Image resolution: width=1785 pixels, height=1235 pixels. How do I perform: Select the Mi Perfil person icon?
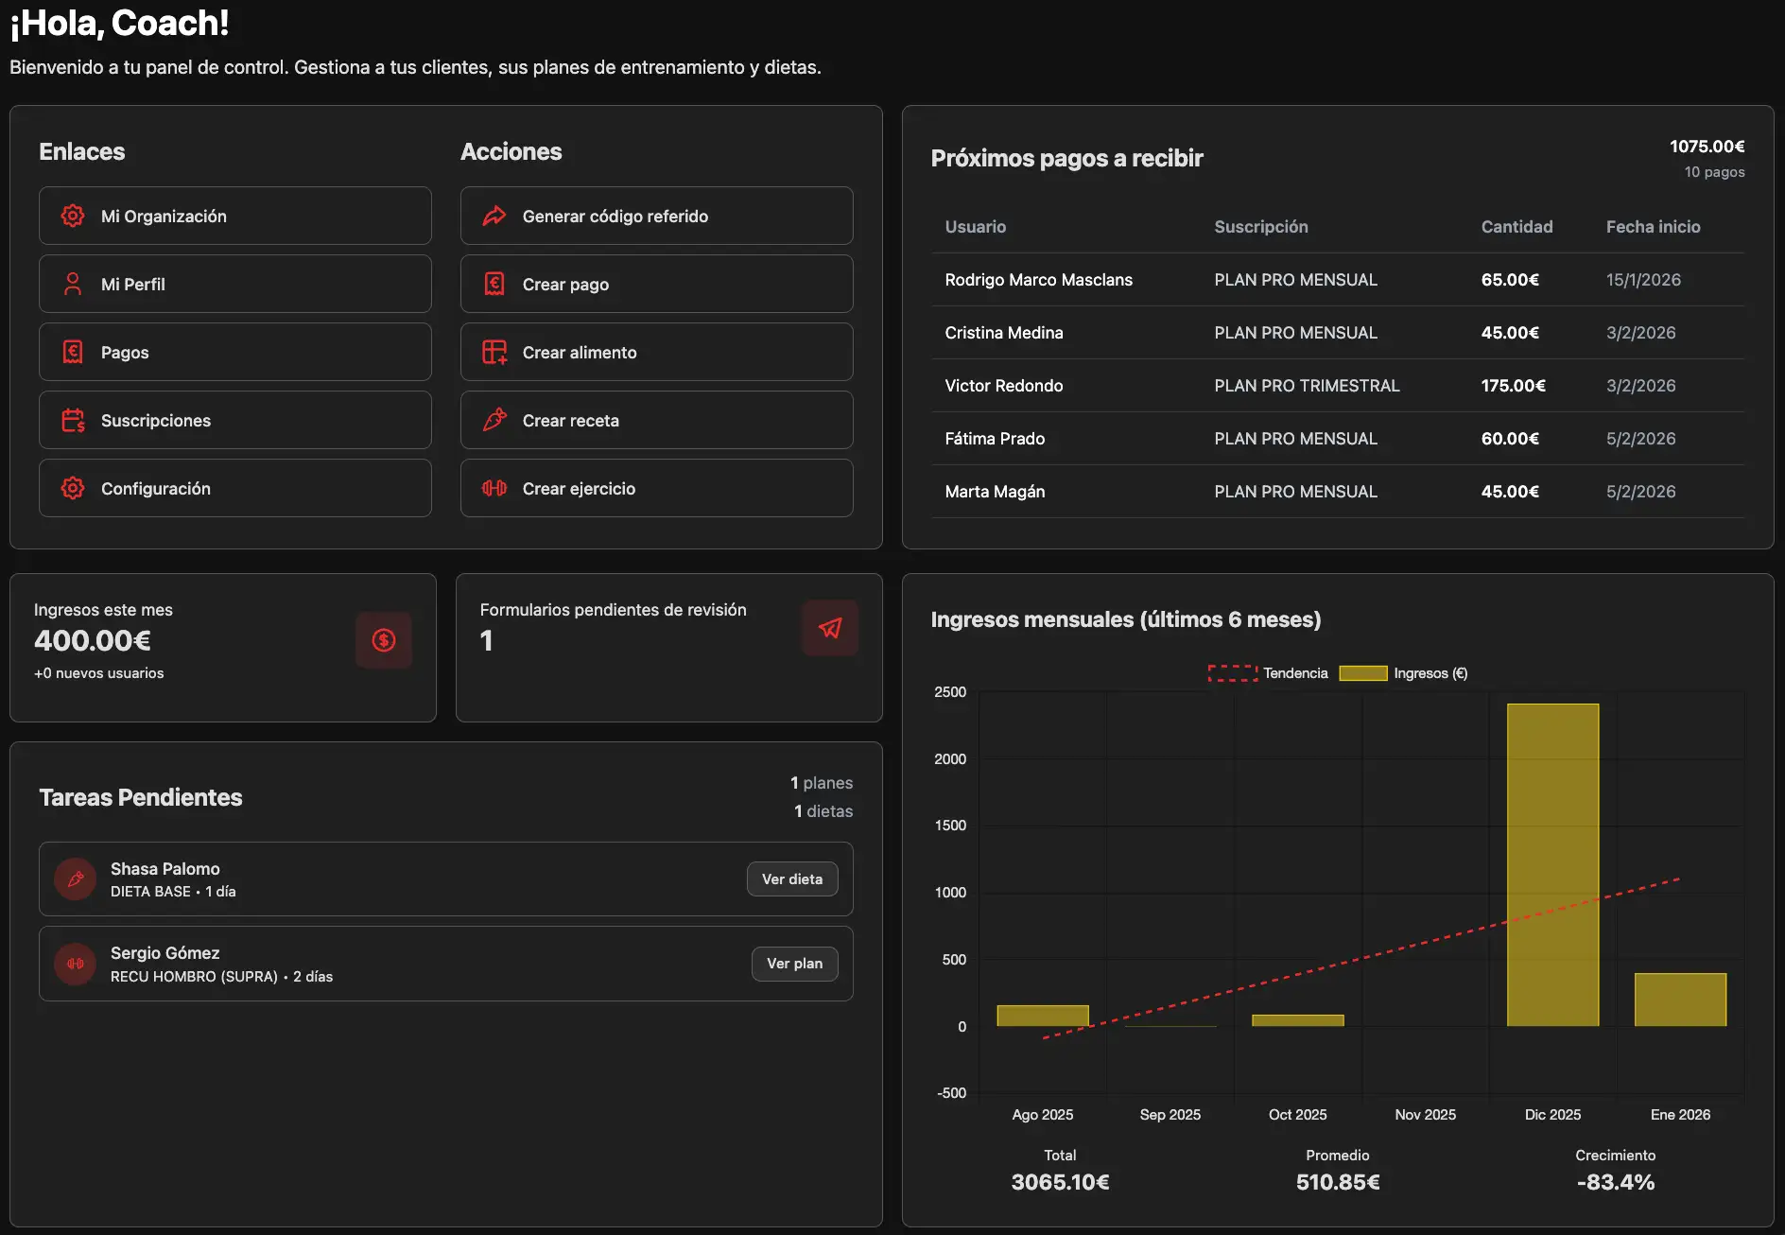click(x=73, y=284)
